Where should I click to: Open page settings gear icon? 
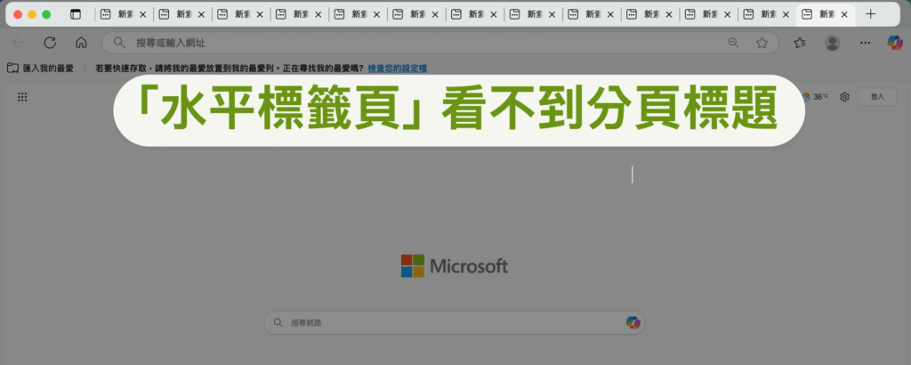845,97
